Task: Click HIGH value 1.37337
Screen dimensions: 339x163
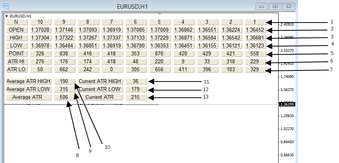Action: click(112, 38)
